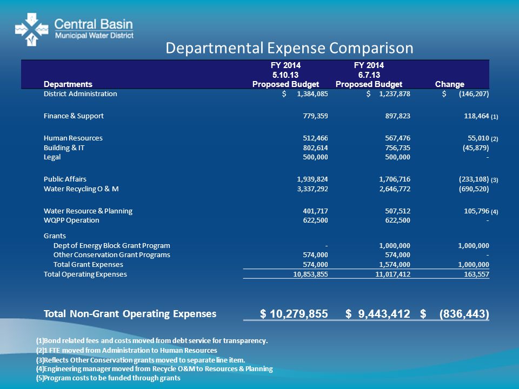This screenshot has height=389, width=519.
Task: Select the total 11,017,412
Action: coord(392,274)
